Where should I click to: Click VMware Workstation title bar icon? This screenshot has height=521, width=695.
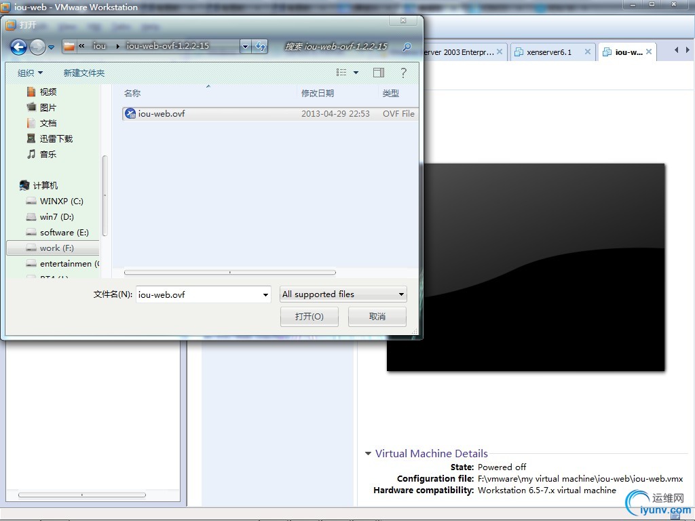(5, 7)
